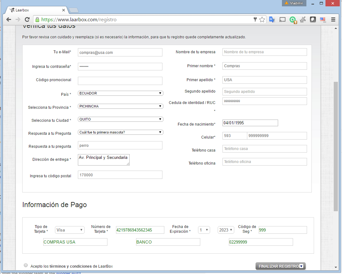Open the dark shield extension icon

pyautogui.click(x=313, y=20)
